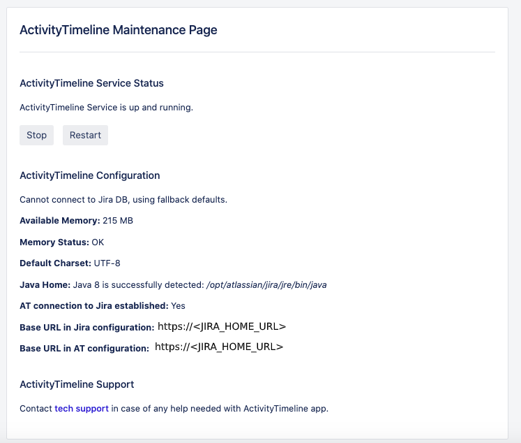Select the AT configuration URL value
The width and height of the screenshot is (521, 443).
219,347
